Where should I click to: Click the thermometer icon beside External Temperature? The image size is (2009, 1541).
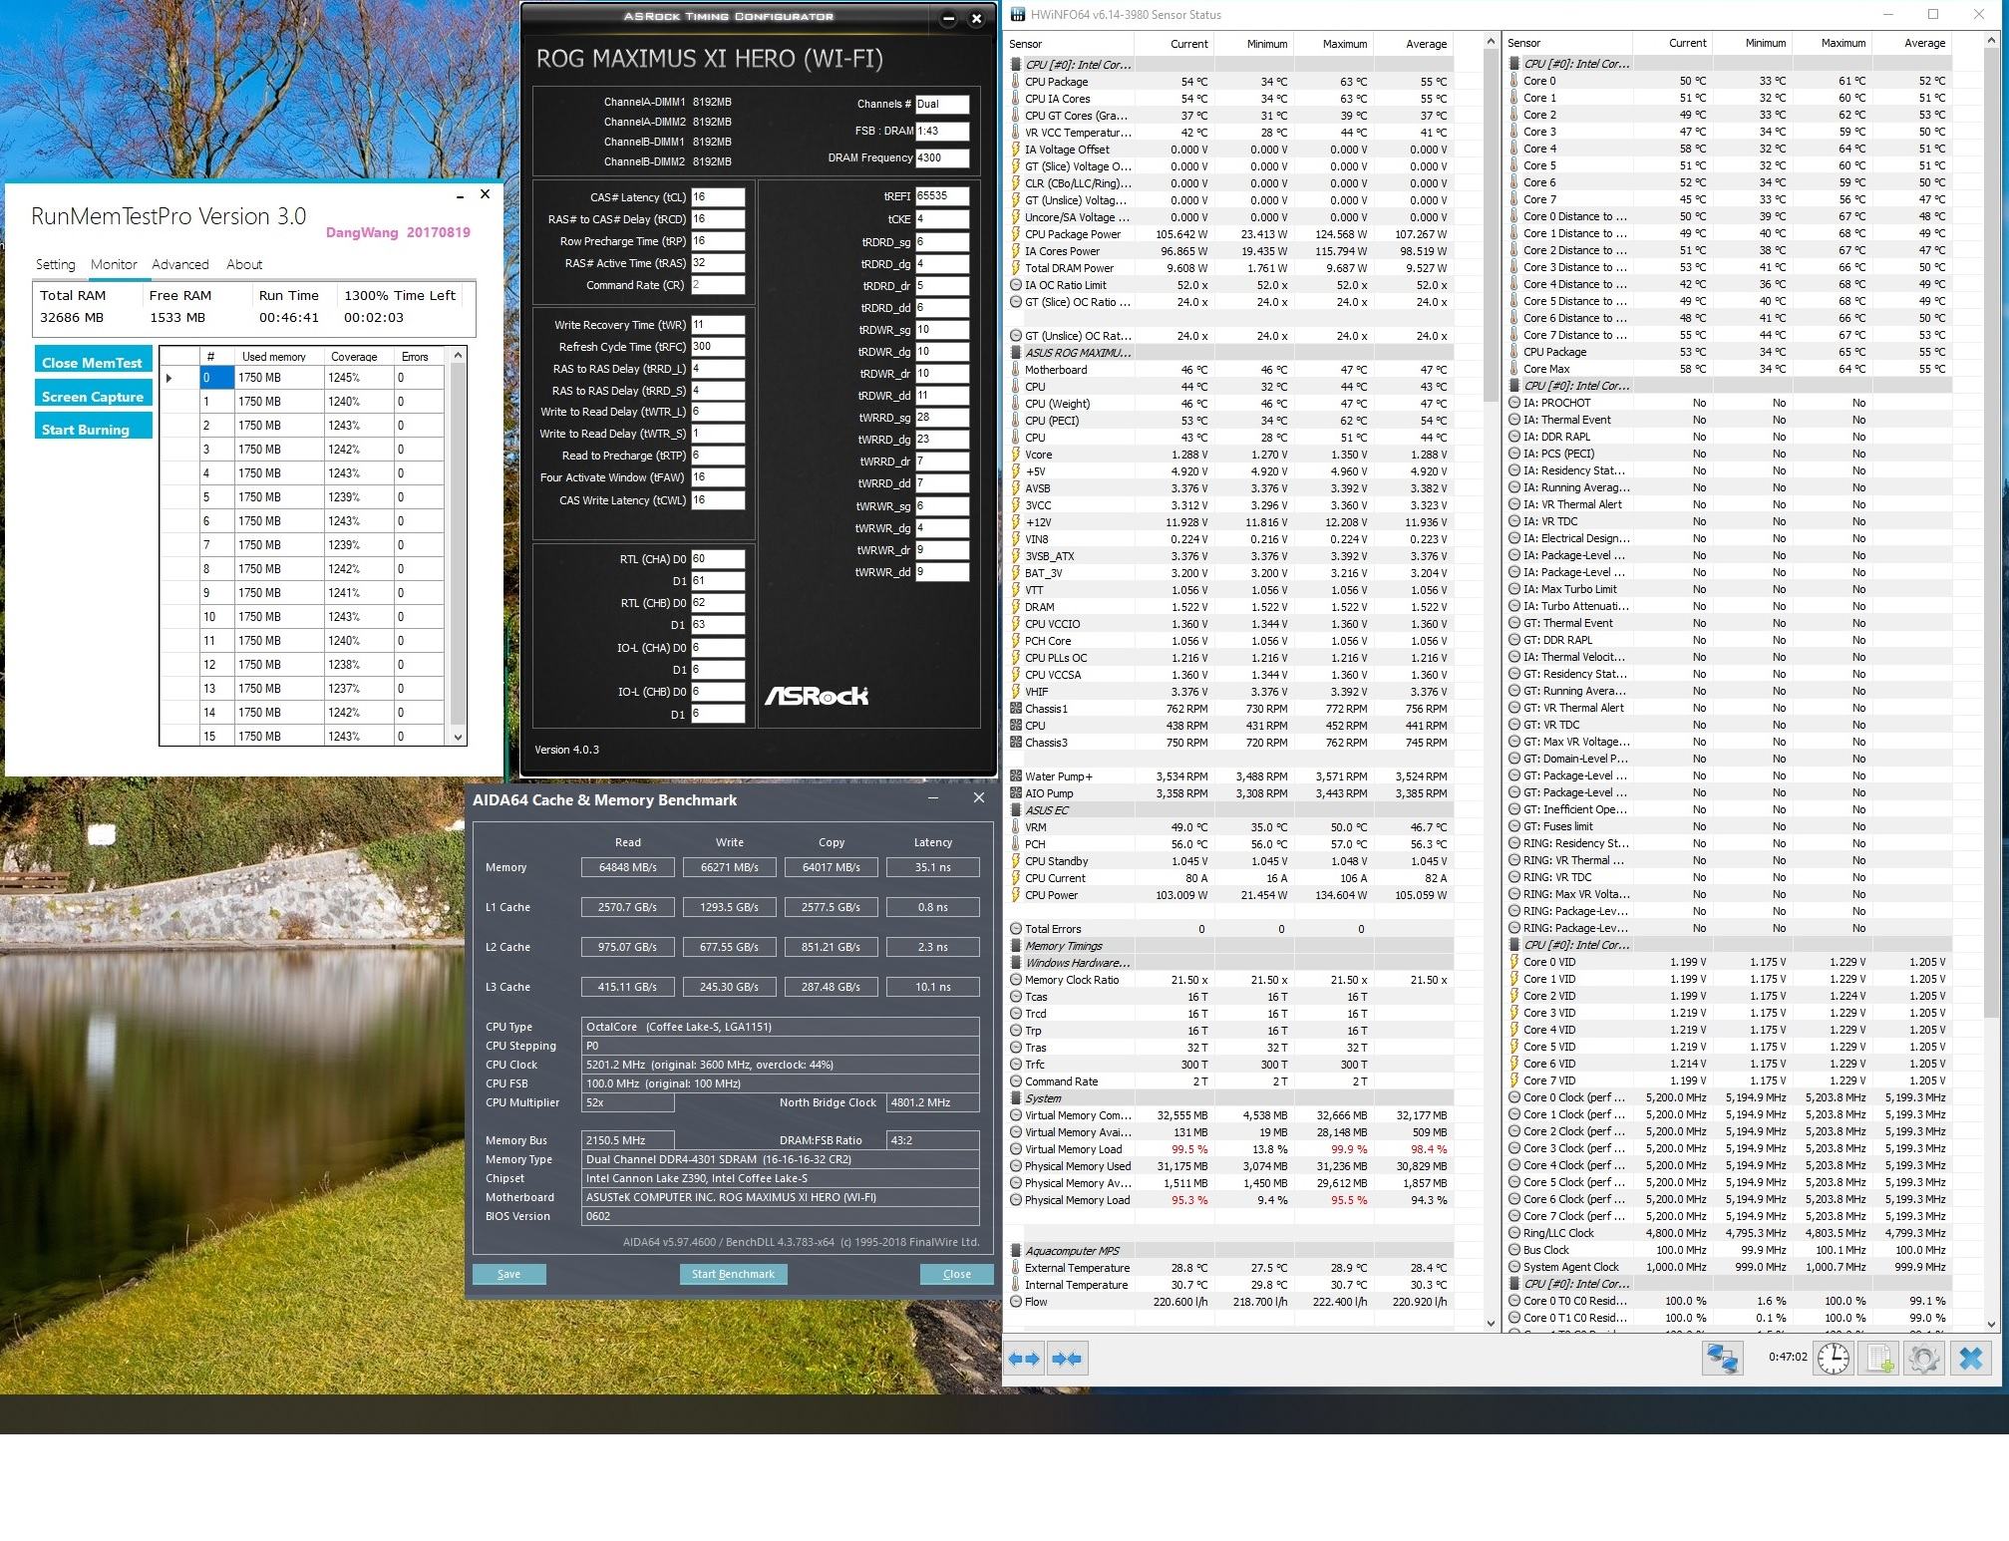point(1015,1268)
